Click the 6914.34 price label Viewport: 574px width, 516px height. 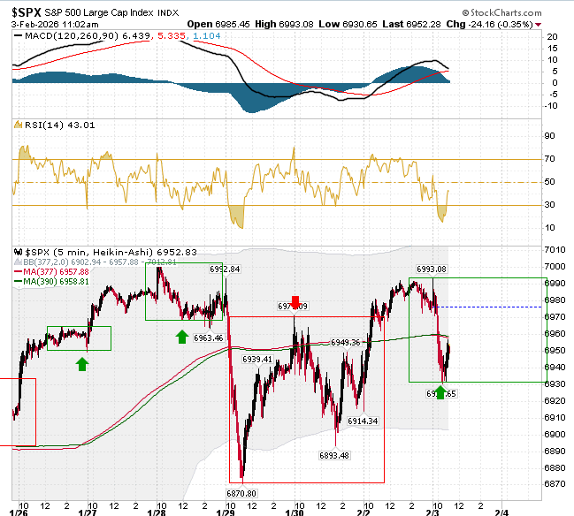pyautogui.click(x=363, y=421)
